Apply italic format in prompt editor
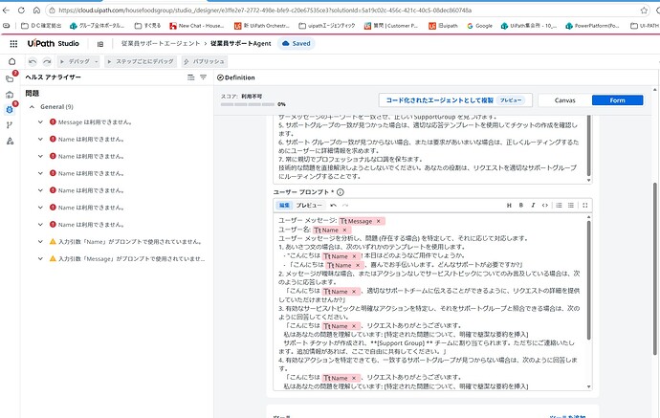Viewport: 660px width, 418px height. (x=533, y=206)
